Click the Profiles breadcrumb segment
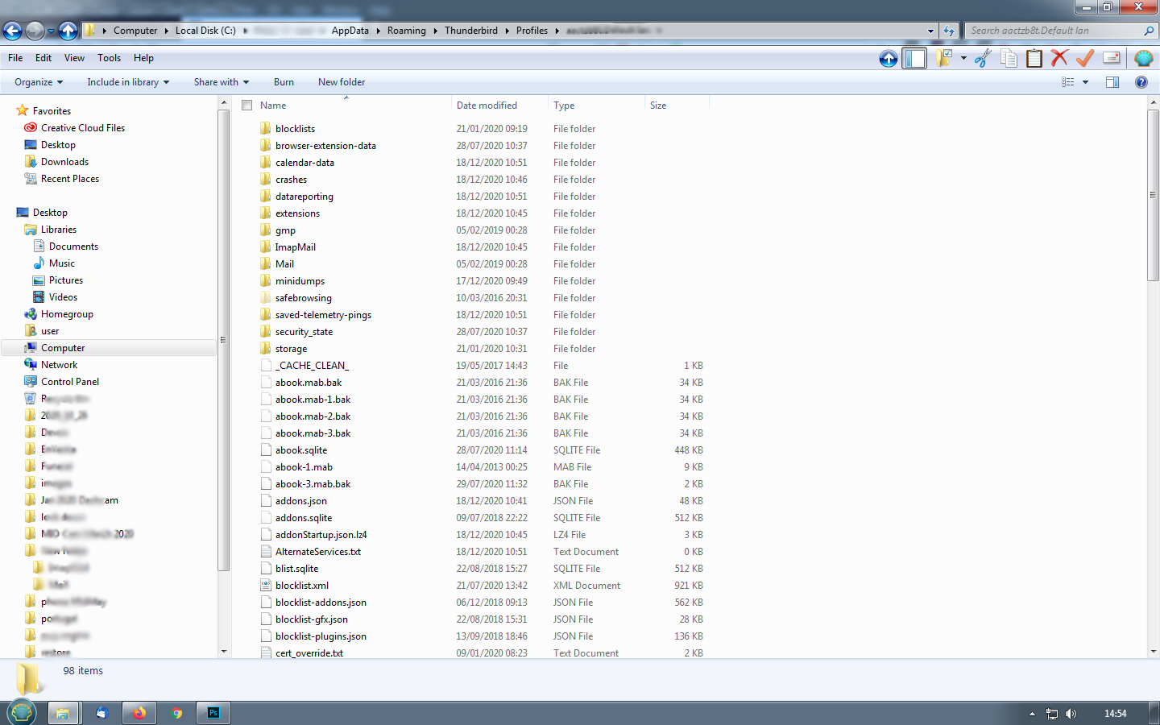This screenshot has width=1160, height=725. 532,31
